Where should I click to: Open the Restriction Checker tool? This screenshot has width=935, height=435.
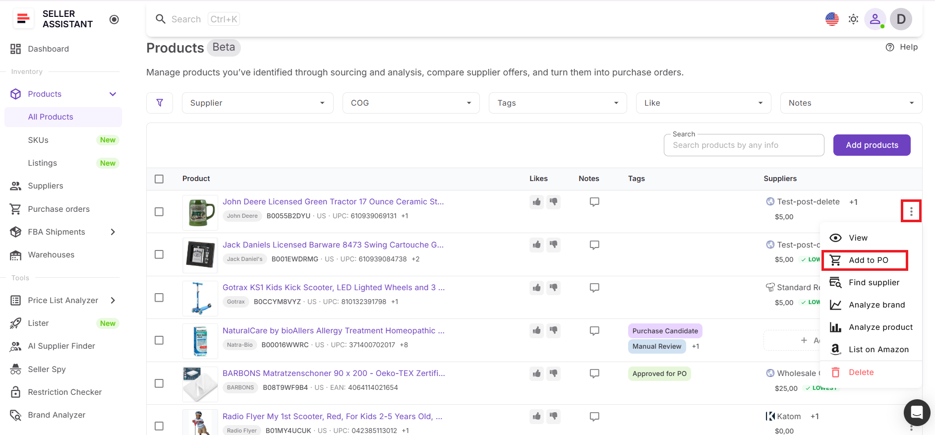[64, 392]
